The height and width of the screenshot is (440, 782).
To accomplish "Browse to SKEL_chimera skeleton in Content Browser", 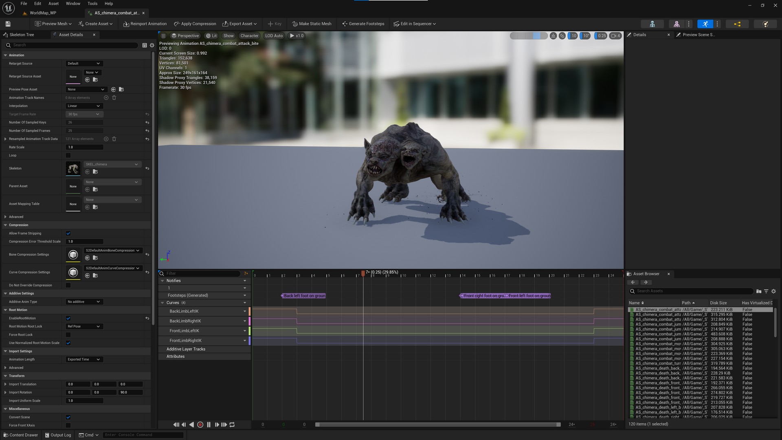I will [95, 172].
